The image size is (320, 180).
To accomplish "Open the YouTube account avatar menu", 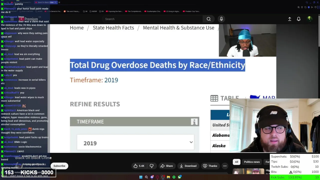I will (x=309, y=19).
